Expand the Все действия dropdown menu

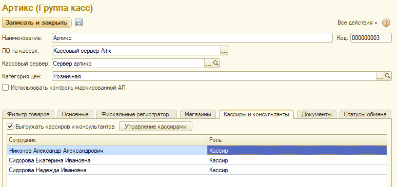coord(358,23)
